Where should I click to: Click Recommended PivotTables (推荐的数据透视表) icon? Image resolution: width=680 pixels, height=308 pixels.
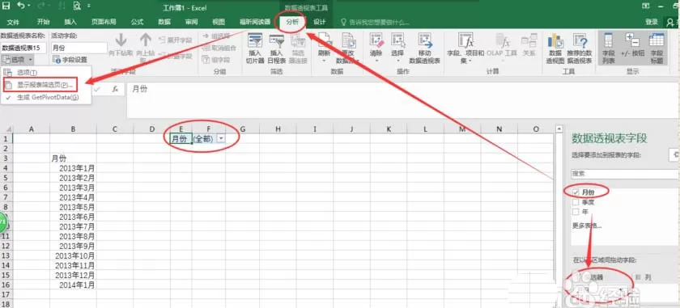580,40
